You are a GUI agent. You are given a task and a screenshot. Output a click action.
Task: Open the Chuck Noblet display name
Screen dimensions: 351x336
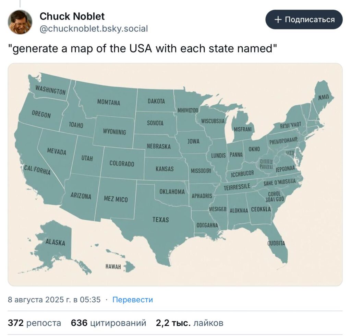(x=72, y=16)
